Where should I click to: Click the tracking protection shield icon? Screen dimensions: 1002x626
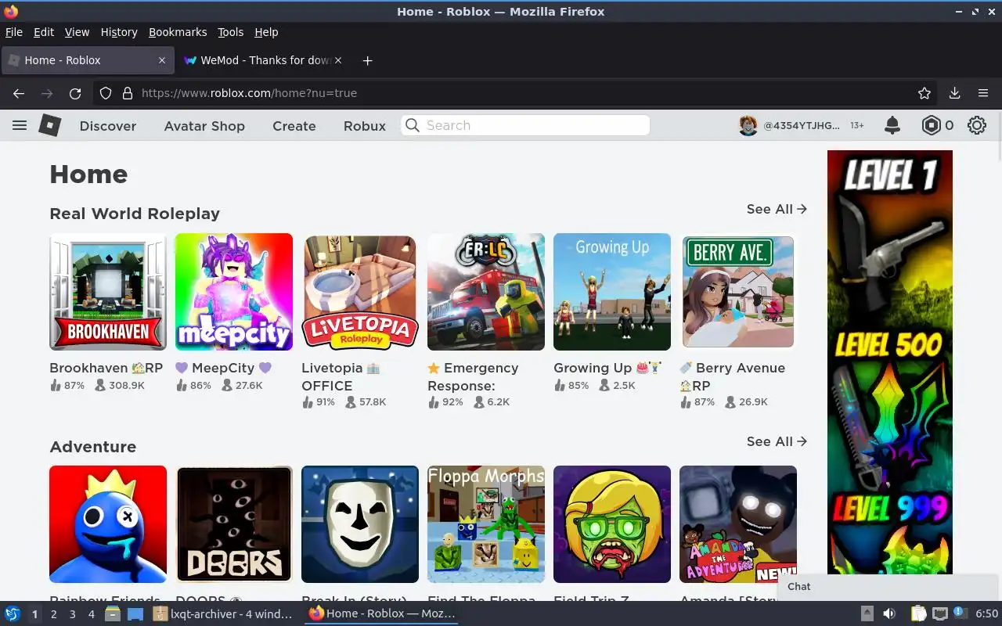tap(106, 93)
